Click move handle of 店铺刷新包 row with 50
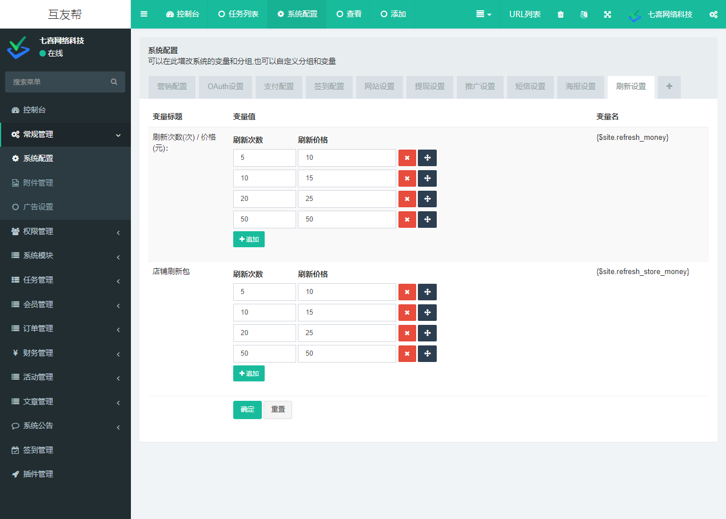 coord(427,353)
